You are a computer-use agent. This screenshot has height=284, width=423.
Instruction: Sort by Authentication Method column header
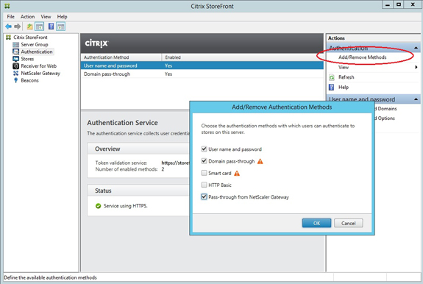click(x=121, y=57)
